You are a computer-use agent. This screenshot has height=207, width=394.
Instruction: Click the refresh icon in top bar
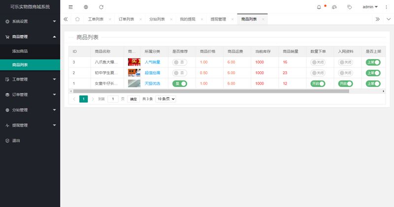(x=101, y=7)
